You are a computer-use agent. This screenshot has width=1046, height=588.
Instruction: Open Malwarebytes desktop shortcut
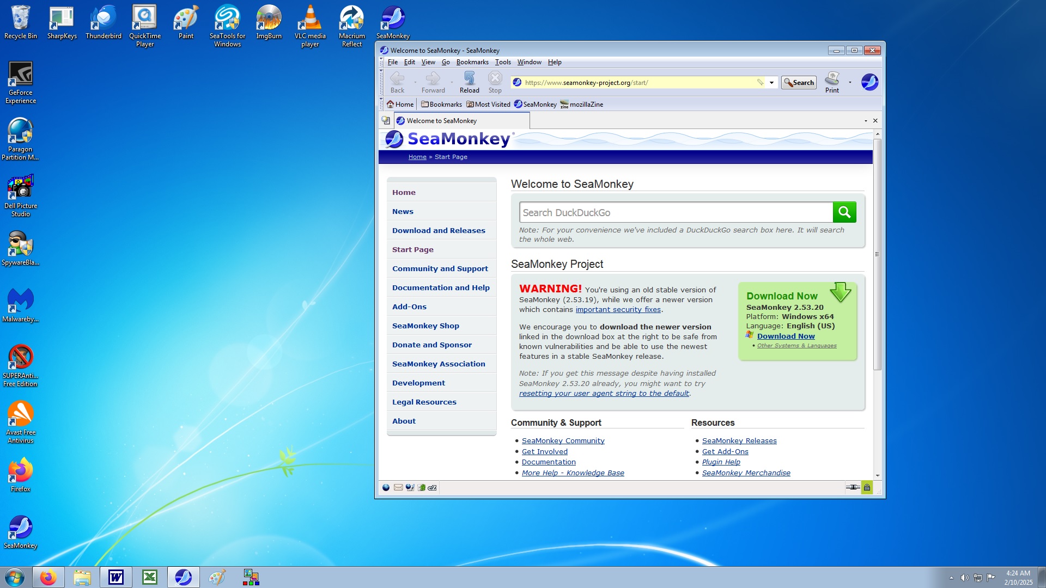21,305
